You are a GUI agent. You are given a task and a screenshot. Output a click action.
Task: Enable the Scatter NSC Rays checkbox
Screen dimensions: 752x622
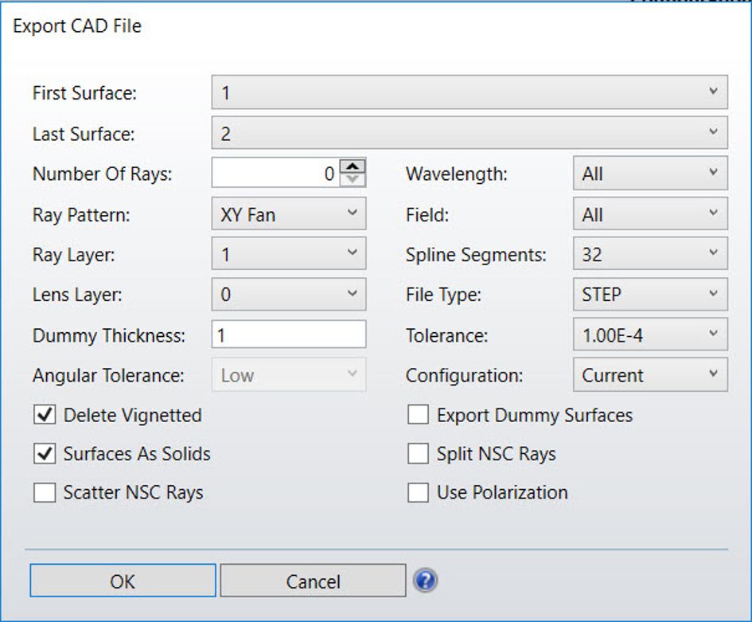tap(44, 493)
